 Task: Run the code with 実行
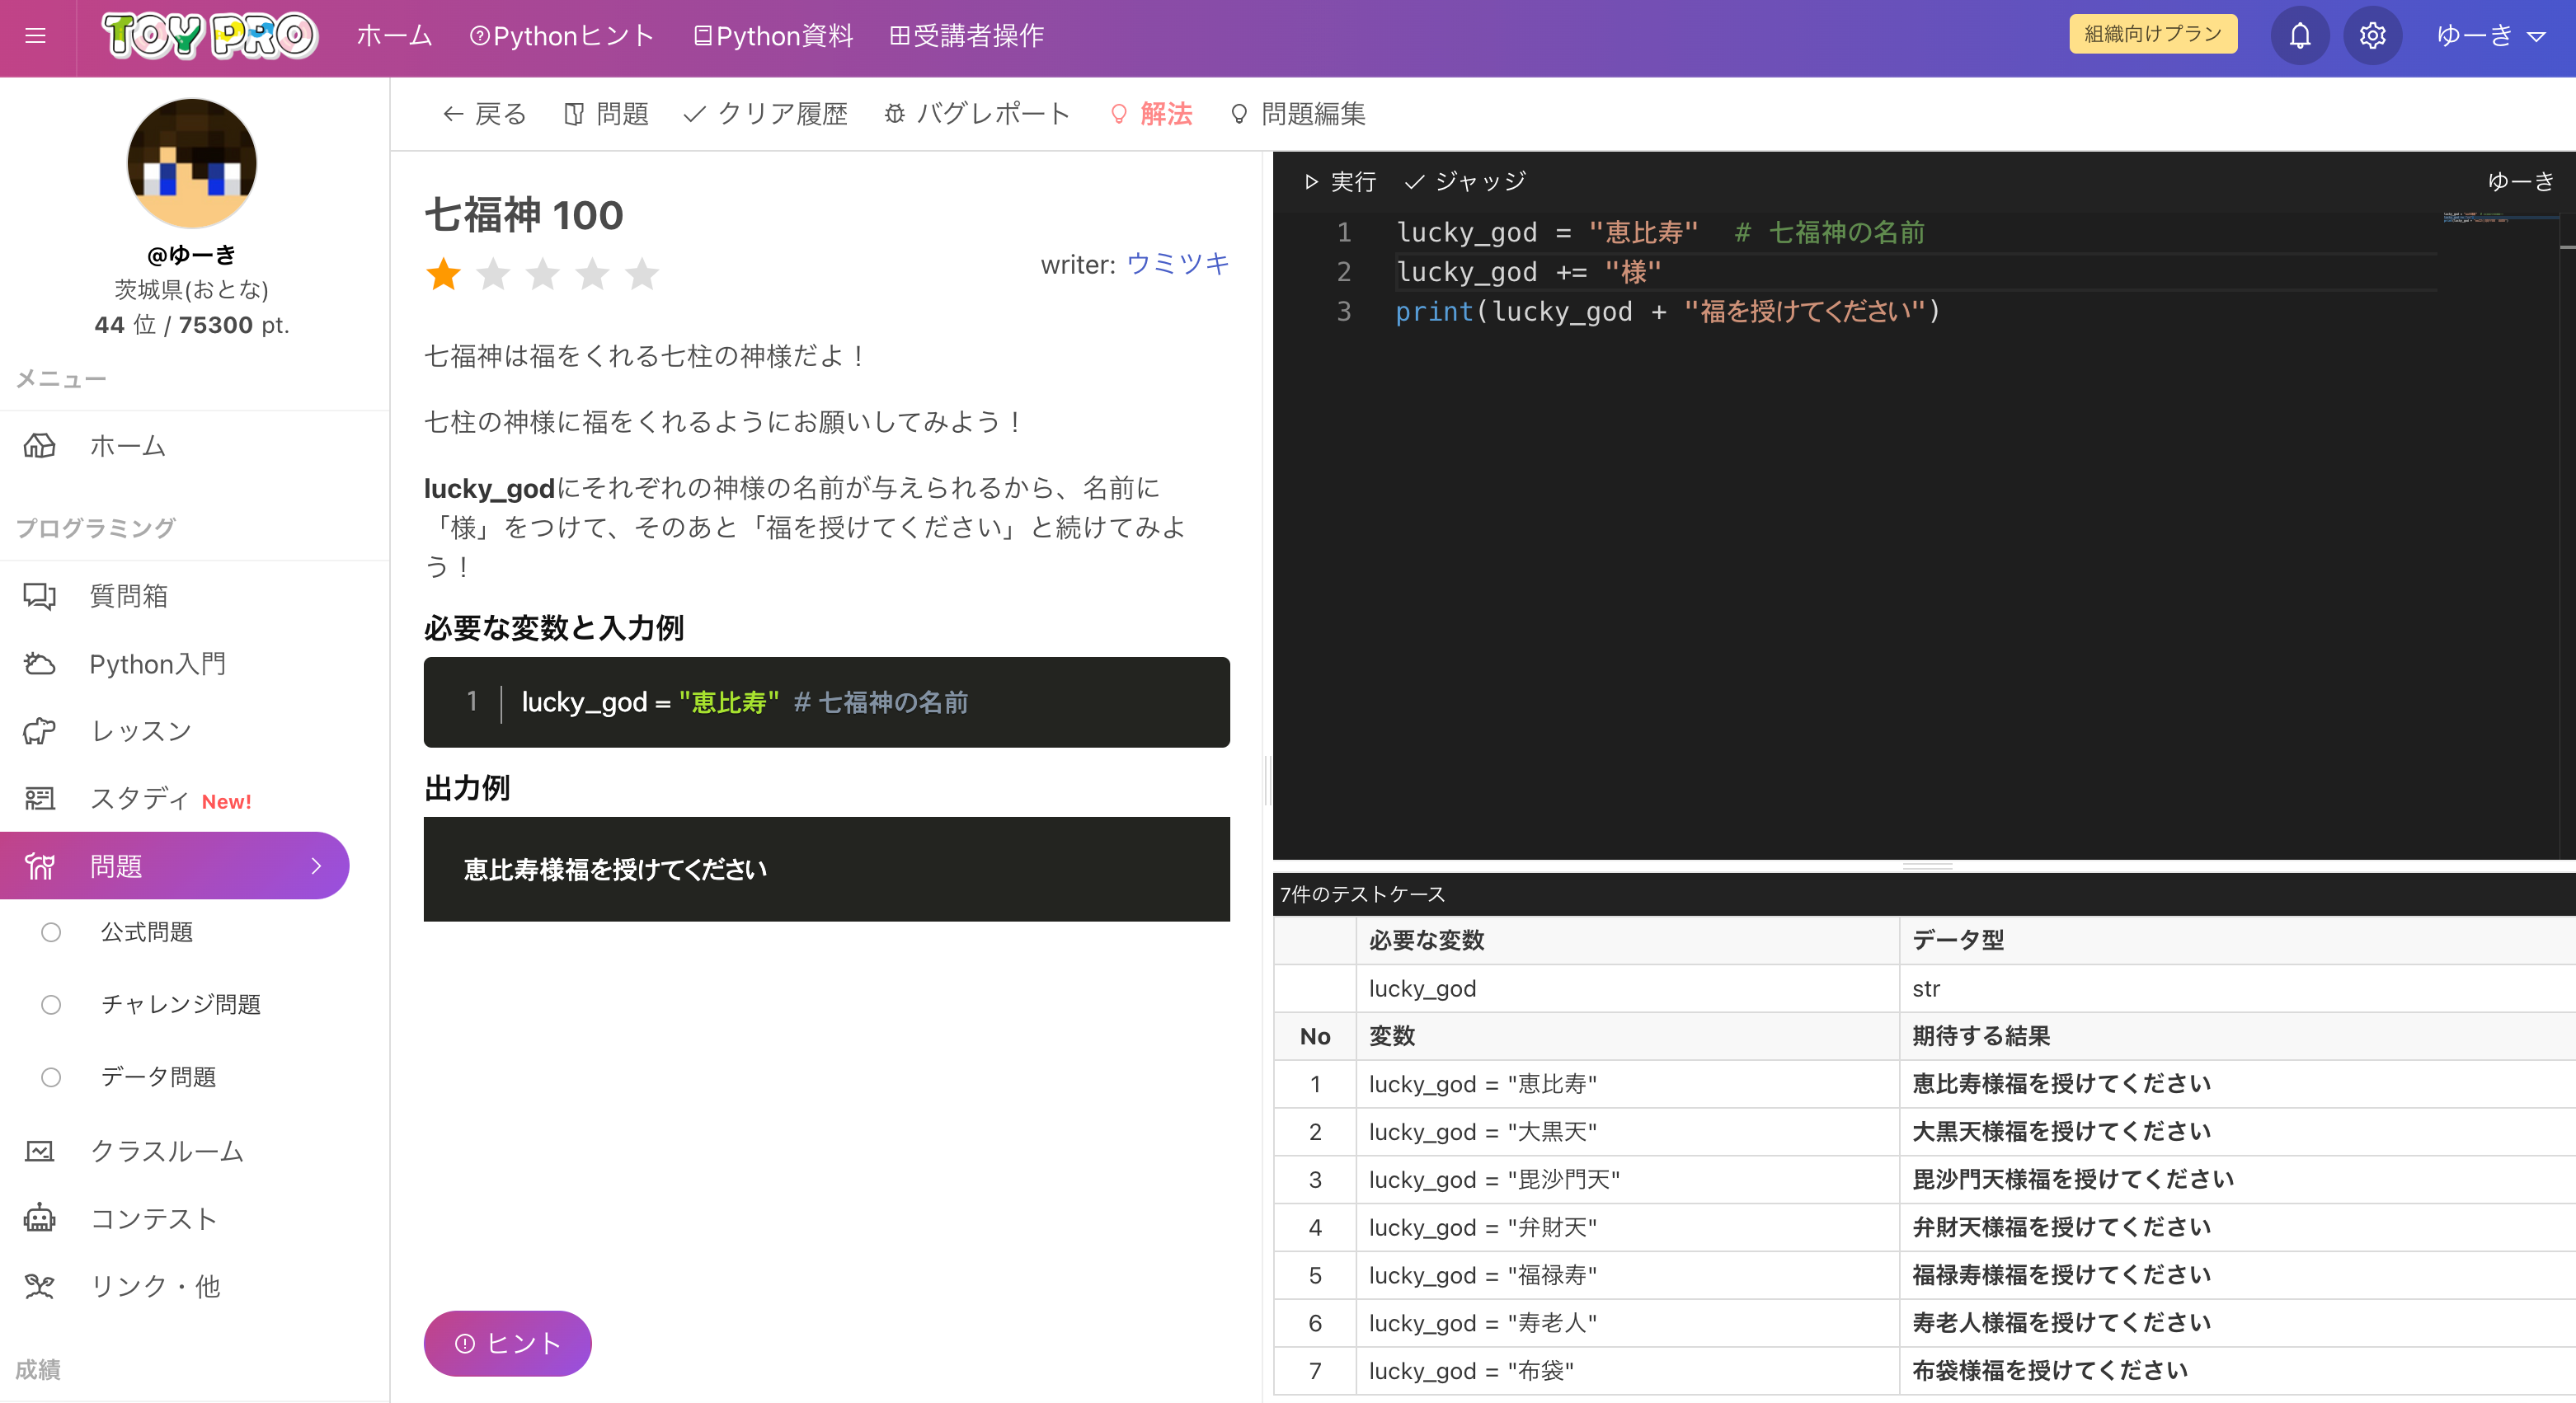pos(1340,181)
